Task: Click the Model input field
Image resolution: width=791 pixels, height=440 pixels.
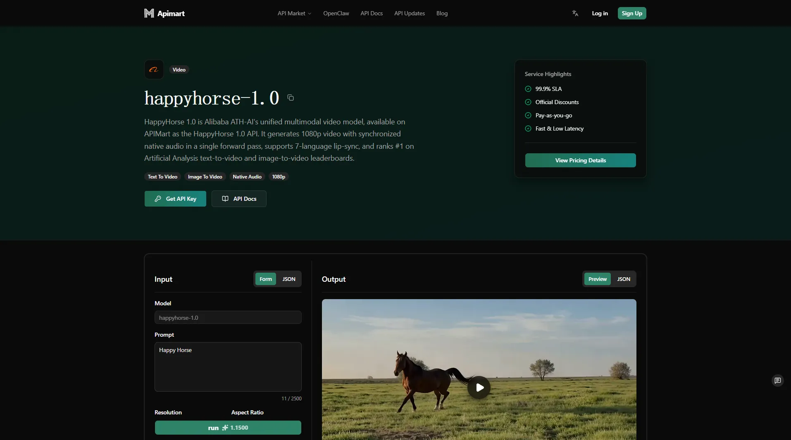Action: click(228, 317)
